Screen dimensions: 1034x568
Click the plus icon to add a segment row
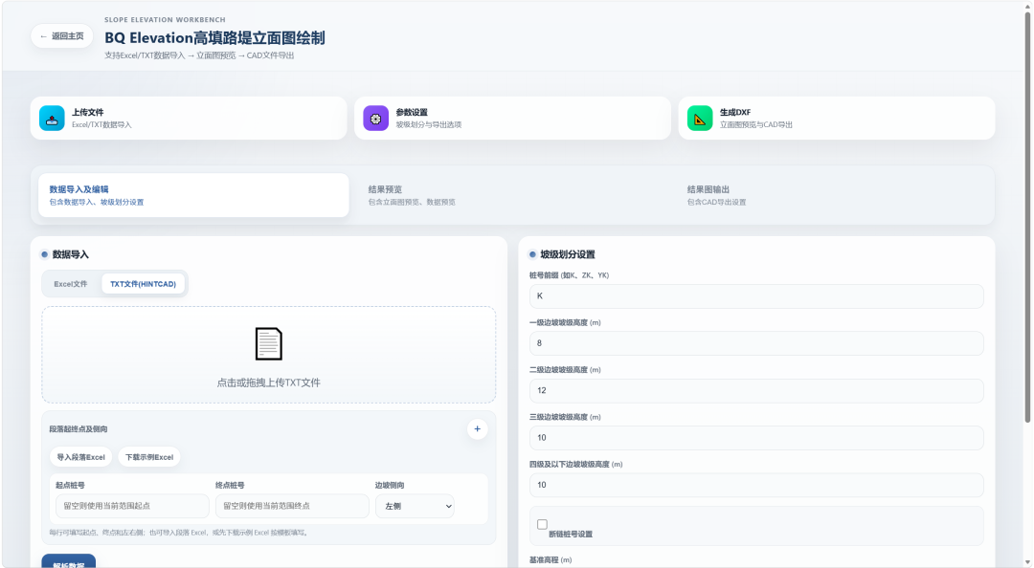(x=478, y=429)
